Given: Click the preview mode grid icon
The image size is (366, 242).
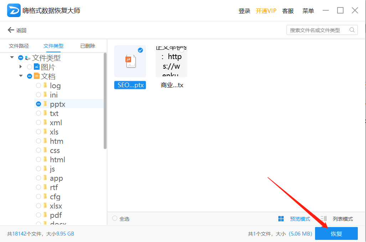Looking at the screenshot, I should (x=281, y=219).
